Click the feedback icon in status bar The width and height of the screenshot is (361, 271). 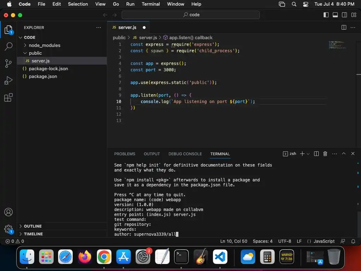pyautogui.click(x=343, y=241)
